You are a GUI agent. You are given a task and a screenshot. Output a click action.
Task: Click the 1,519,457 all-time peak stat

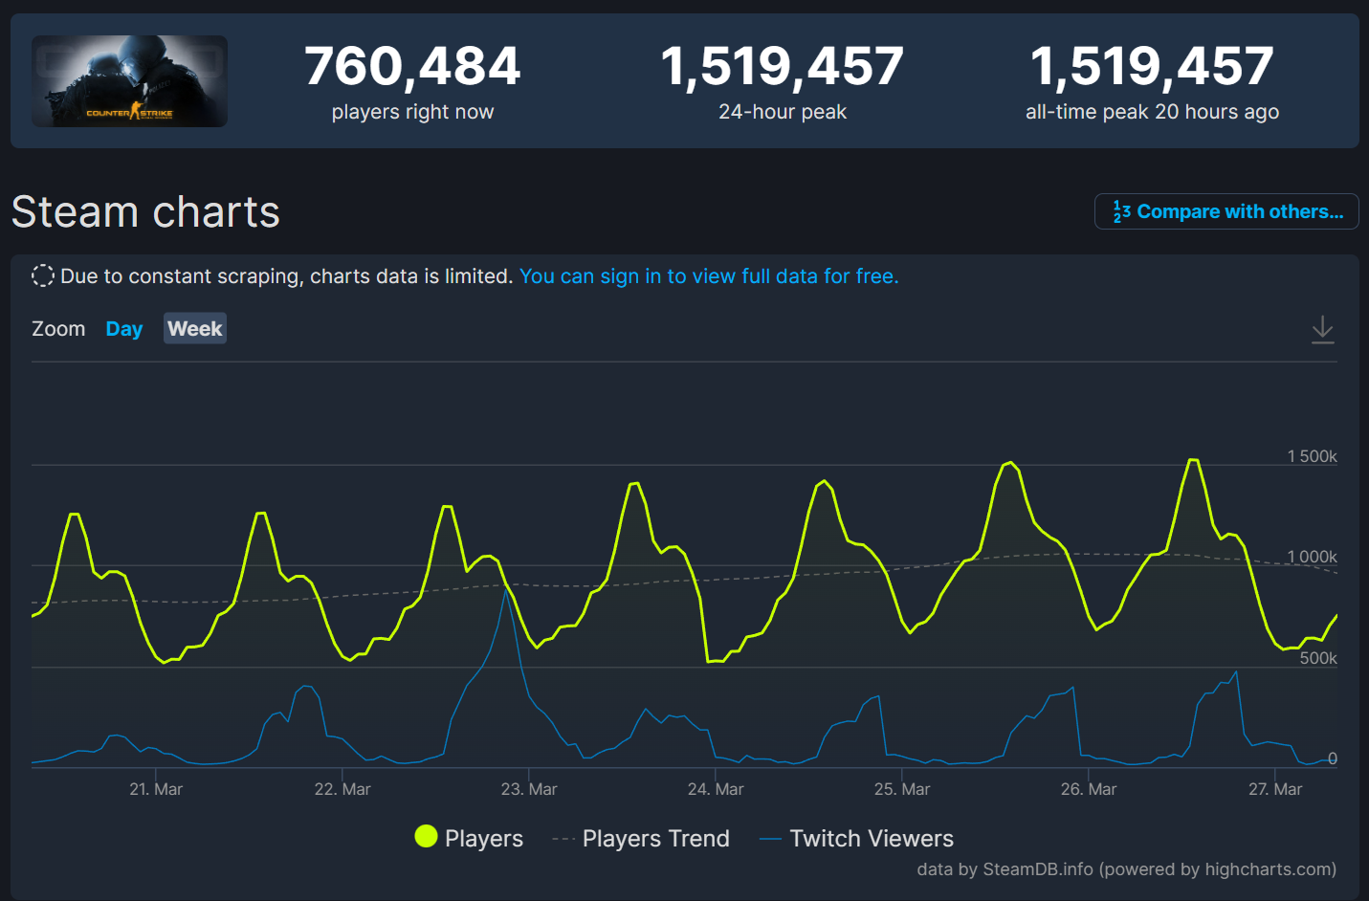click(x=1151, y=67)
